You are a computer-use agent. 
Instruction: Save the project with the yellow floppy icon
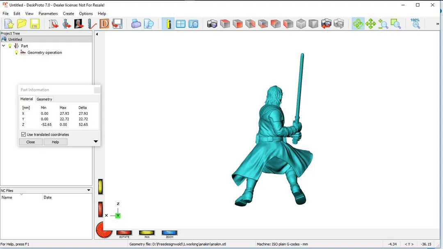tap(34, 24)
